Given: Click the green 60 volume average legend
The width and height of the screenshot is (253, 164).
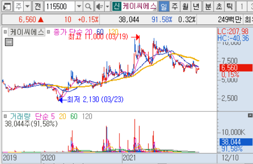Looking at the screenshot, I should [74, 116].
